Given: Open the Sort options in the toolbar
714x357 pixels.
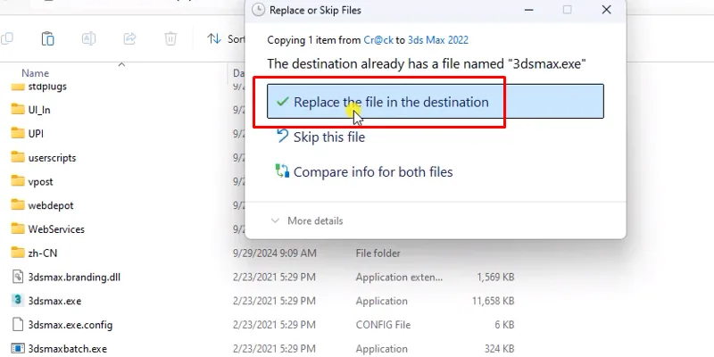Looking at the screenshot, I should tap(226, 38).
